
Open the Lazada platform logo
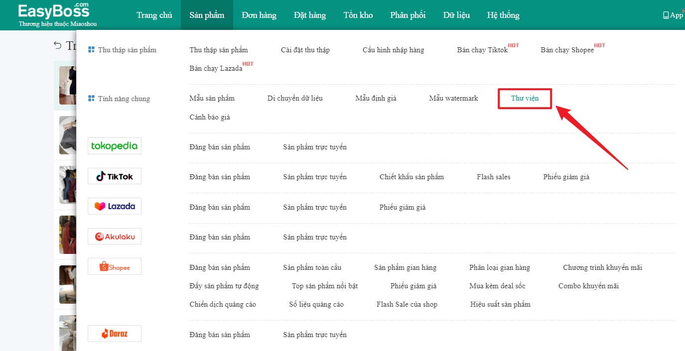(x=115, y=206)
